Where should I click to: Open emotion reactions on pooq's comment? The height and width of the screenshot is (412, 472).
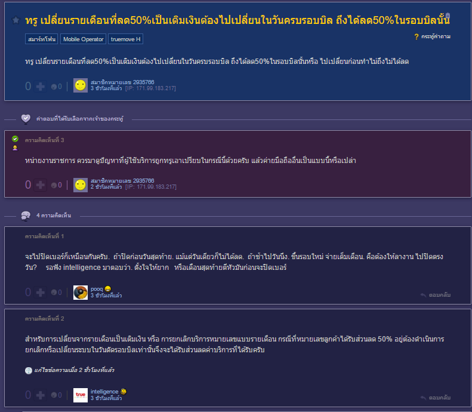click(56, 293)
